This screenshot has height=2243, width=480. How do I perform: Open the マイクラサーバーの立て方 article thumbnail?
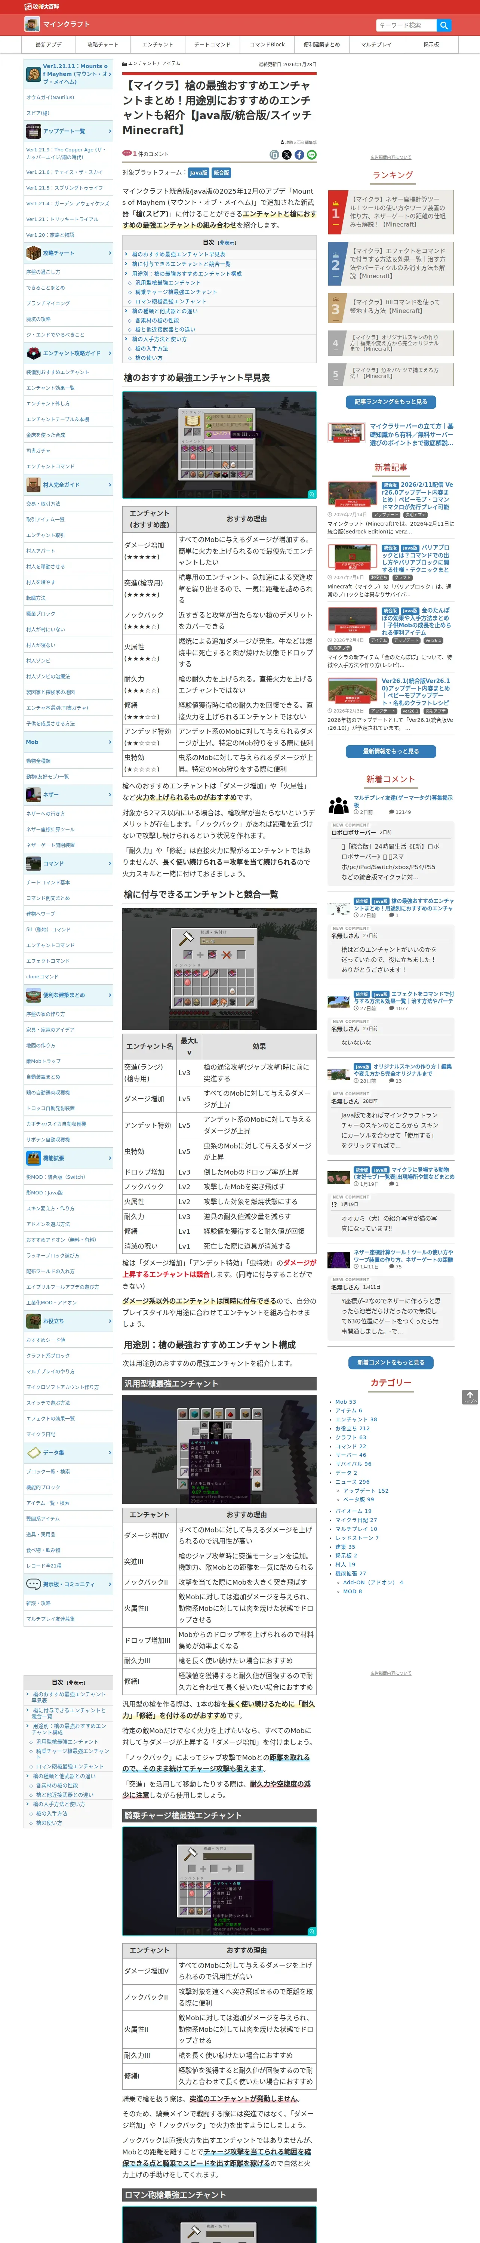[x=346, y=434]
